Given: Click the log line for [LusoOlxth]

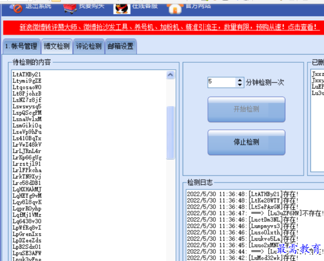Looking at the screenshot, I should click(x=243, y=233).
